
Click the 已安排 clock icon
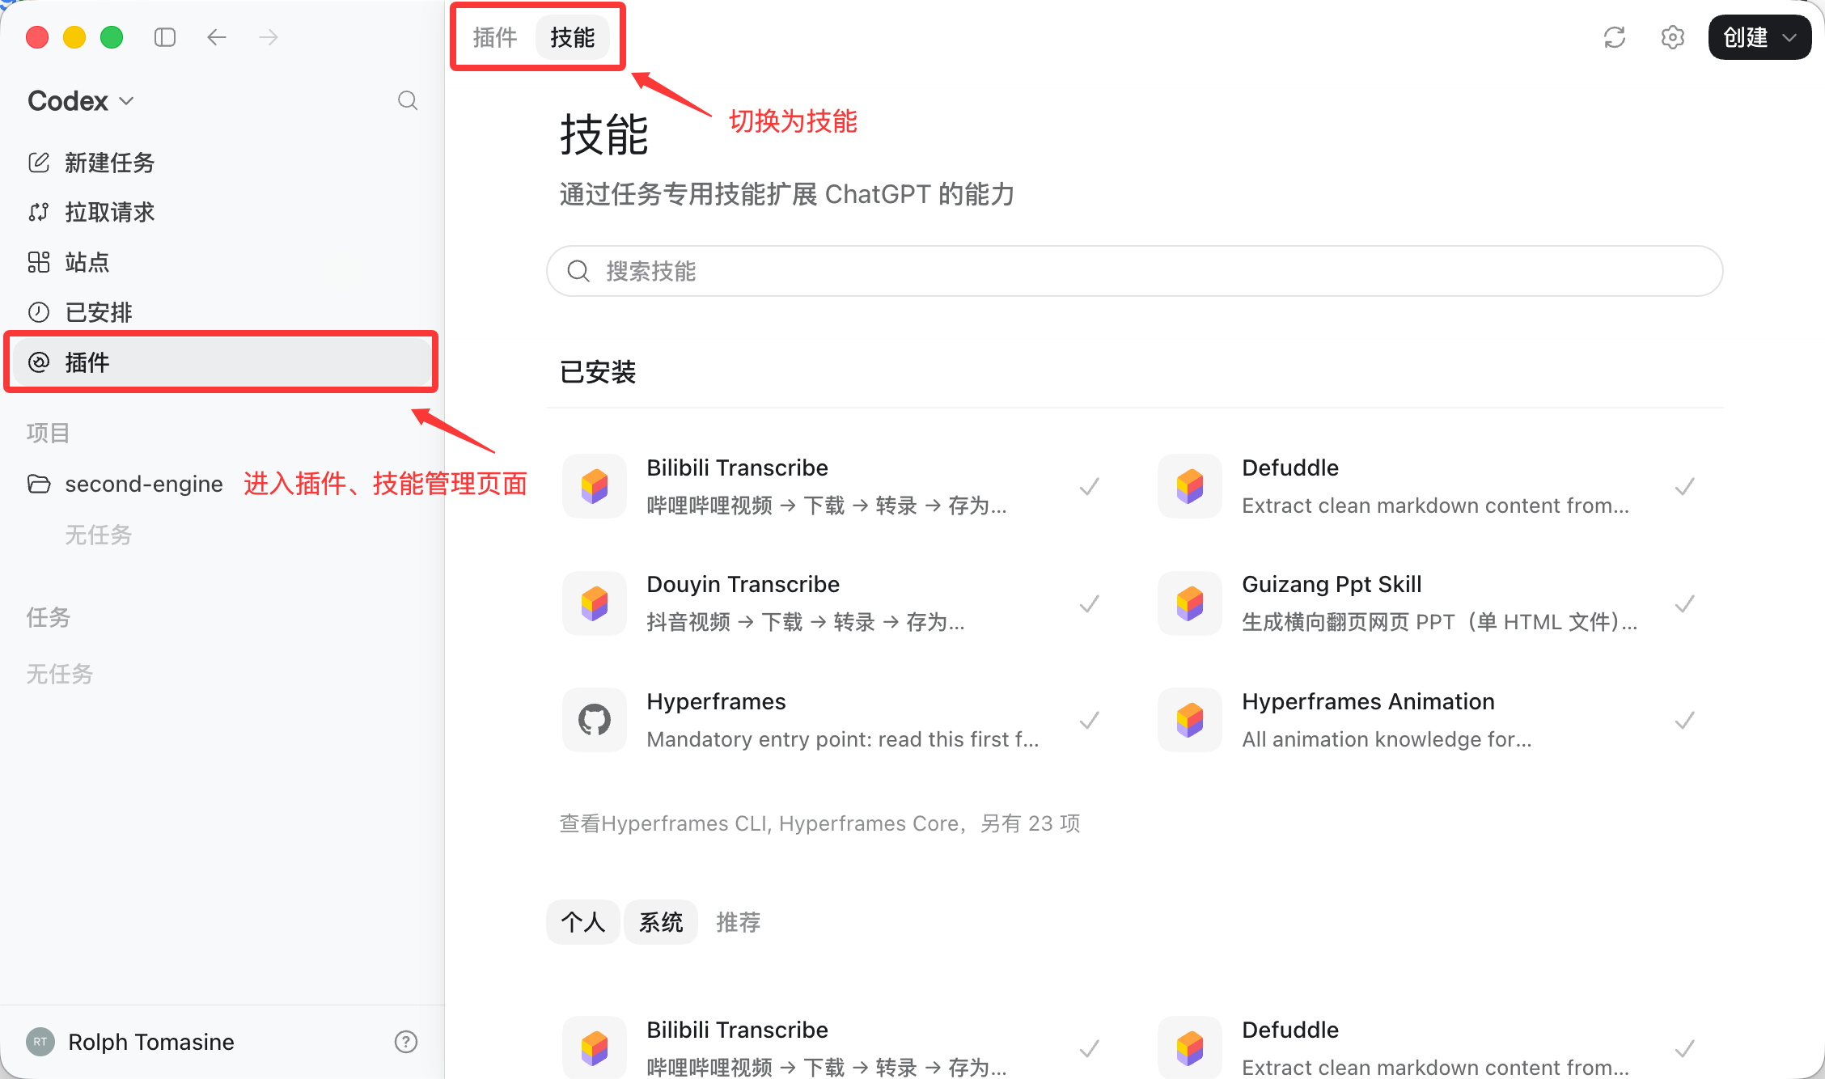click(39, 312)
